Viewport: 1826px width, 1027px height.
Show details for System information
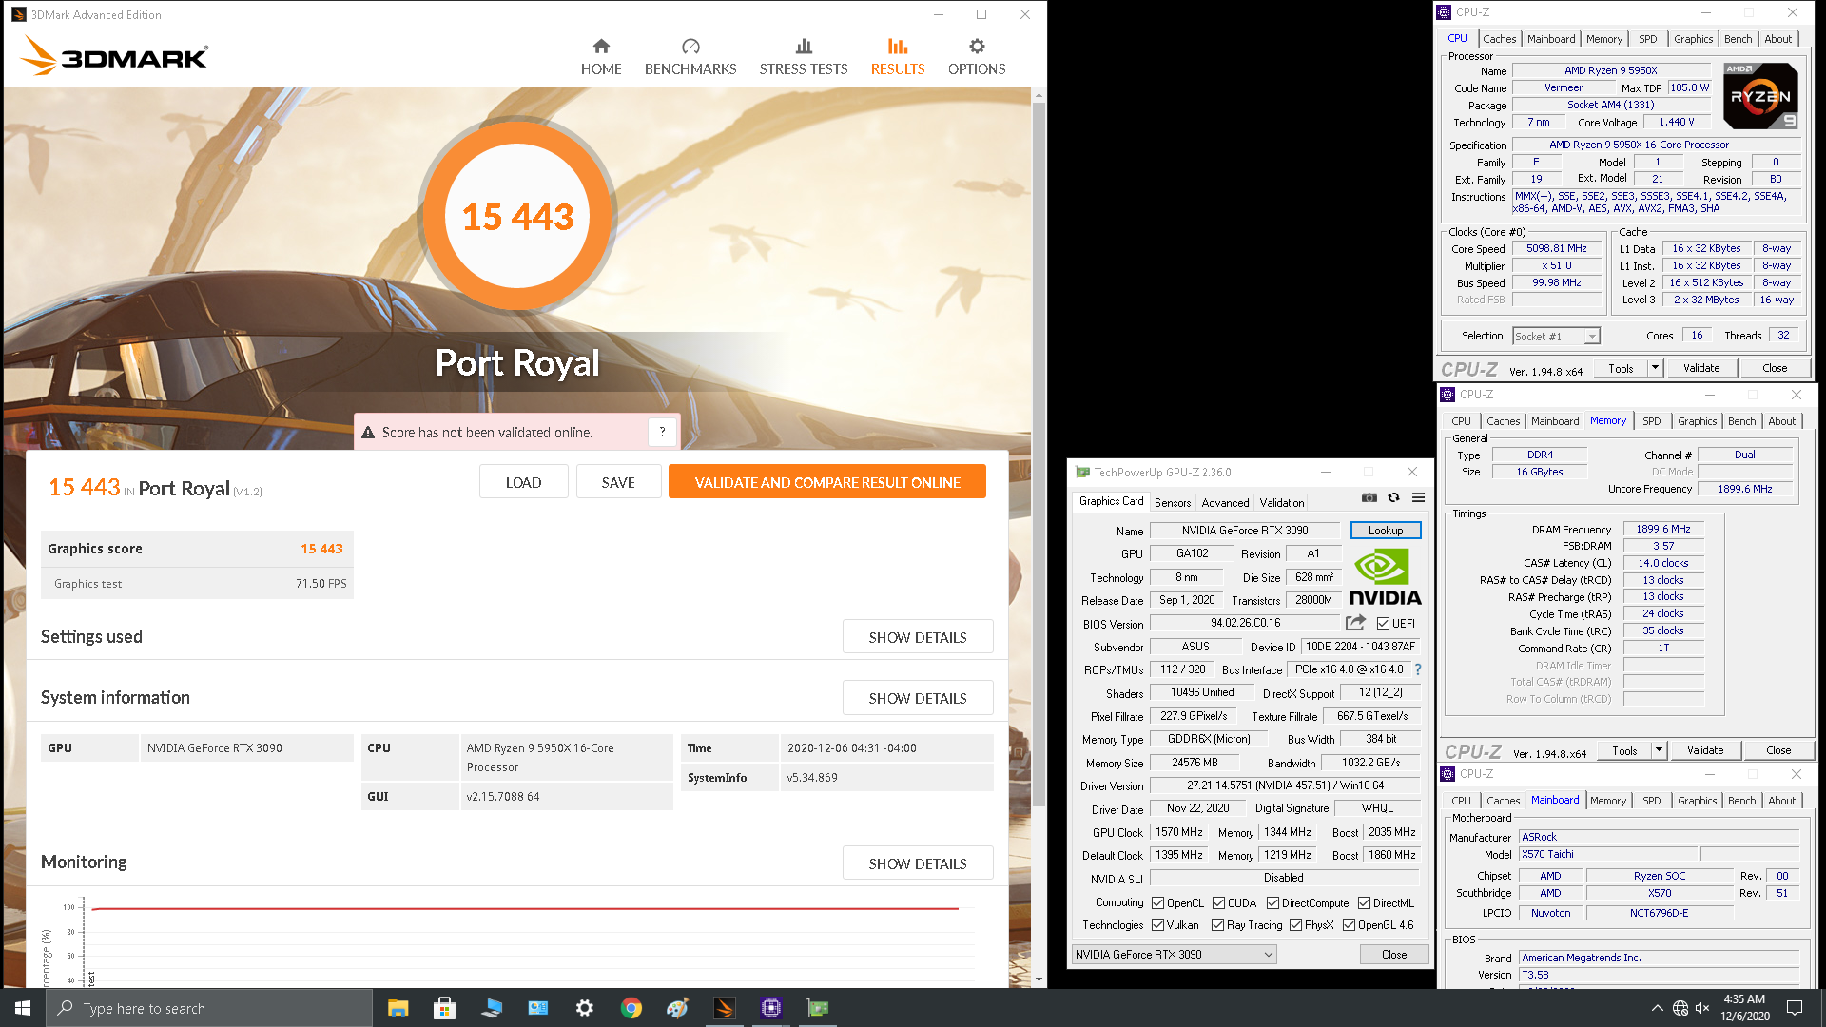918,698
